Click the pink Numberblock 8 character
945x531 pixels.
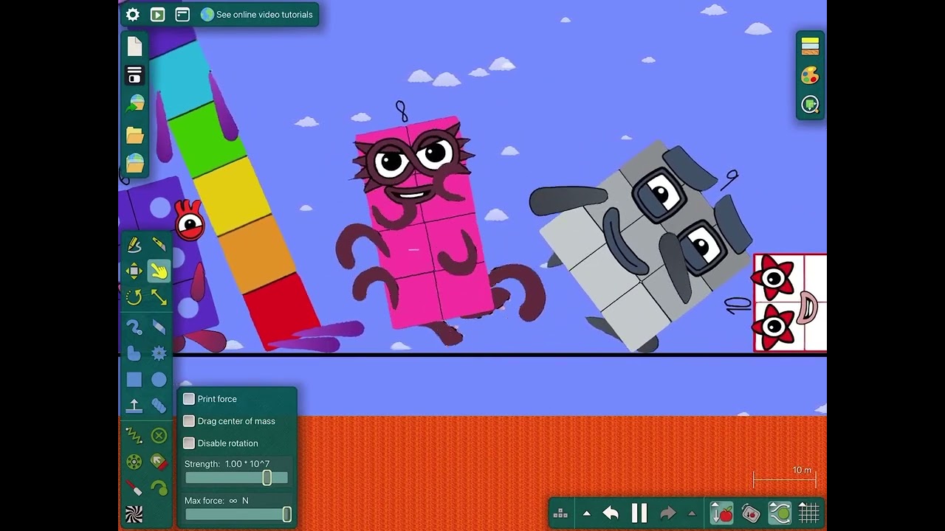point(425,221)
